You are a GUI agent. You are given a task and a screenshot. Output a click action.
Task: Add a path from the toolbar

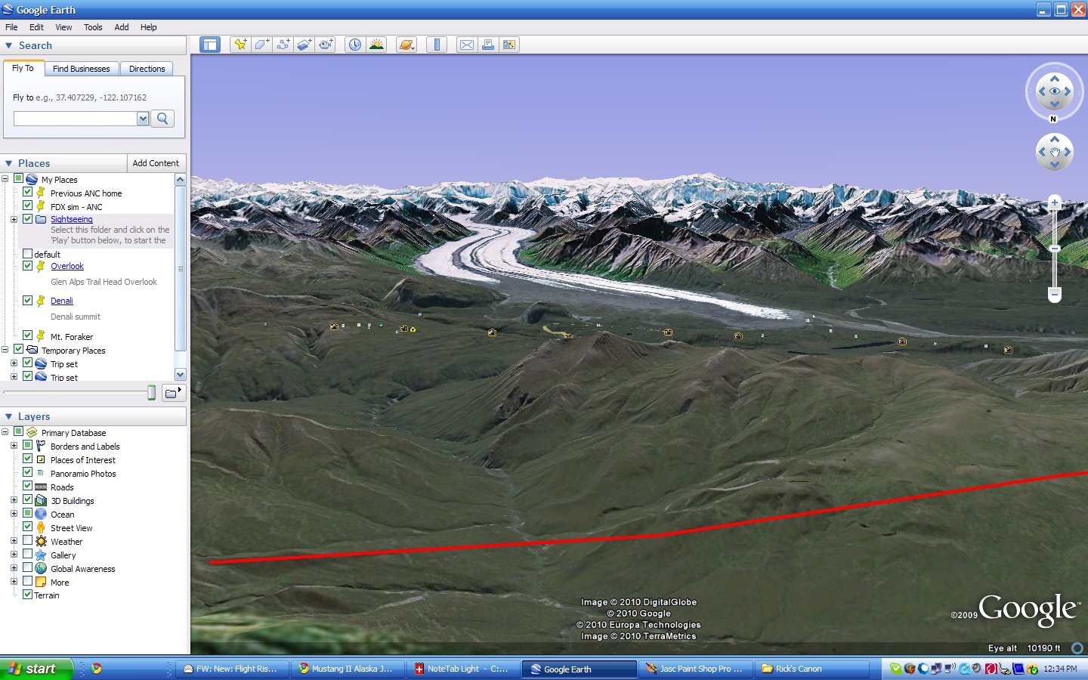283,45
